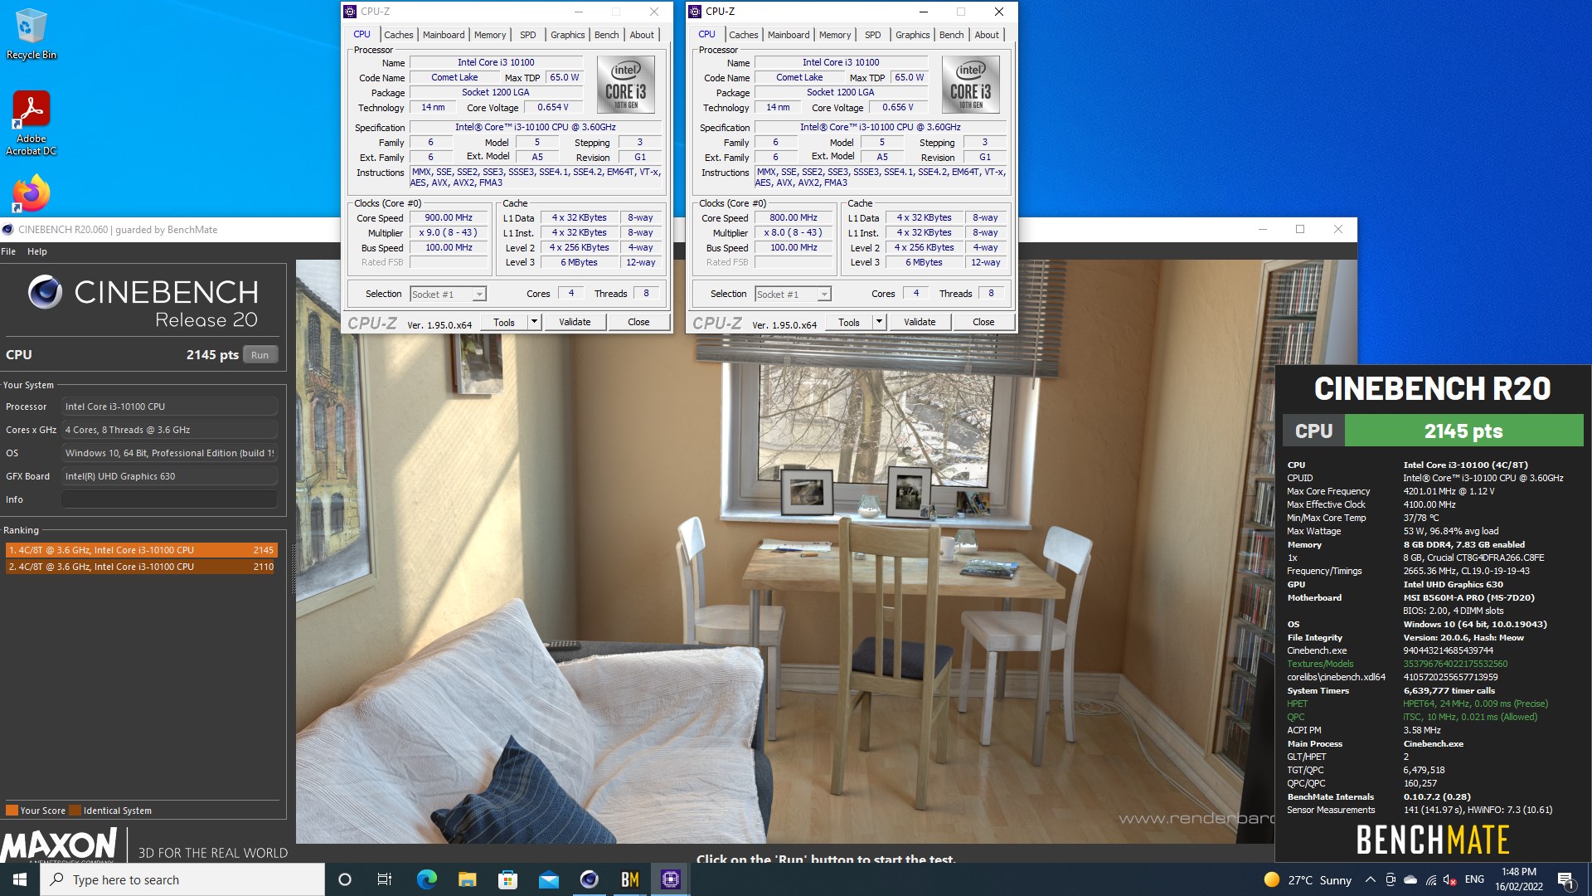Open Memory tab in right CPU-Z window
The width and height of the screenshot is (1592, 896).
click(835, 35)
